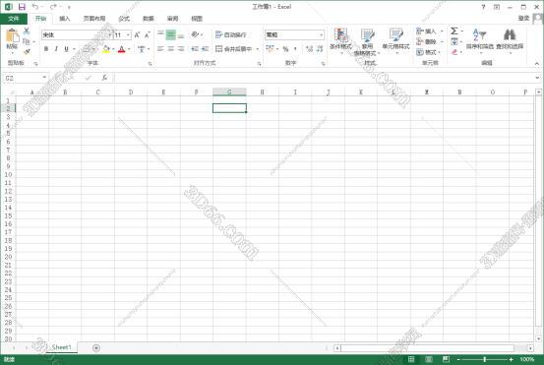Open Merge and Center dropdown arrow
The height and width of the screenshot is (365, 544).
pos(258,49)
